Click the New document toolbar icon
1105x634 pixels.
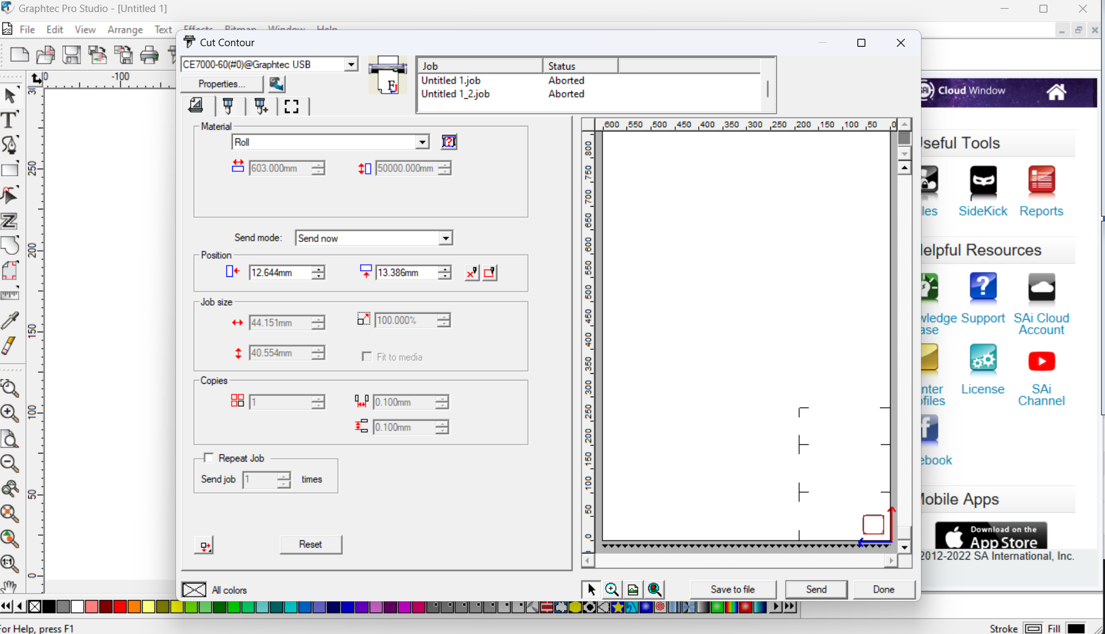pyautogui.click(x=19, y=55)
